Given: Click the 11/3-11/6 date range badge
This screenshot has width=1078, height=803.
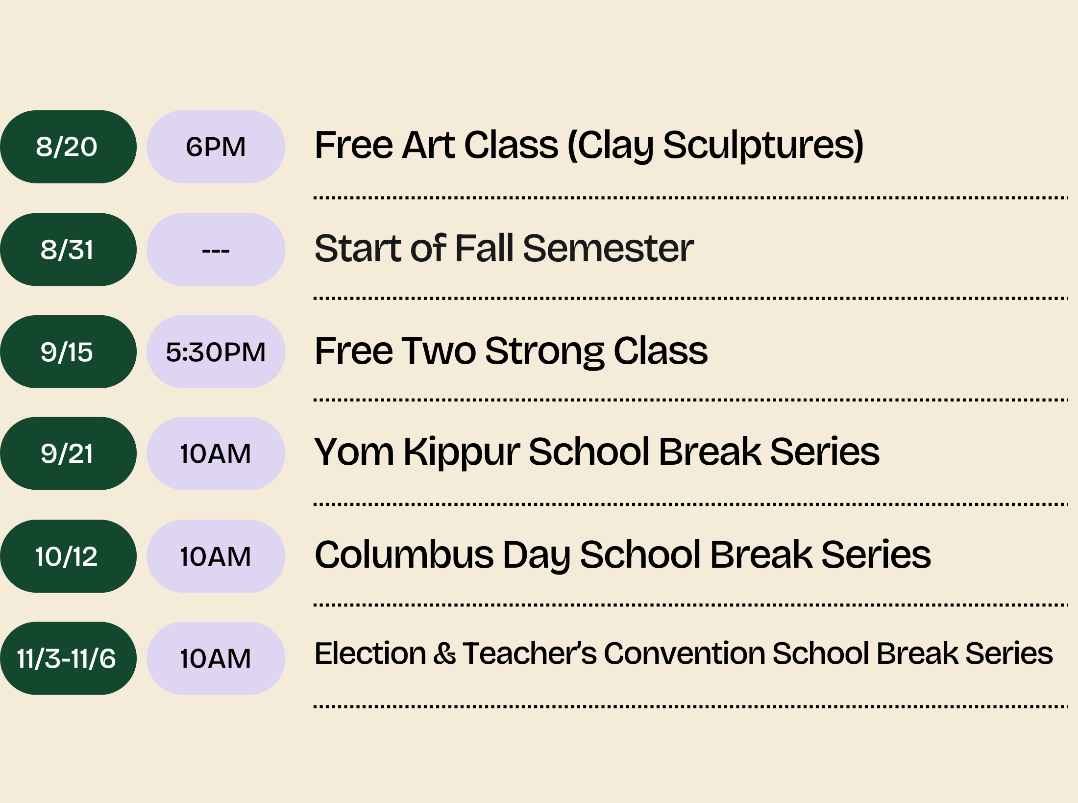Looking at the screenshot, I should (x=68, y=658).
